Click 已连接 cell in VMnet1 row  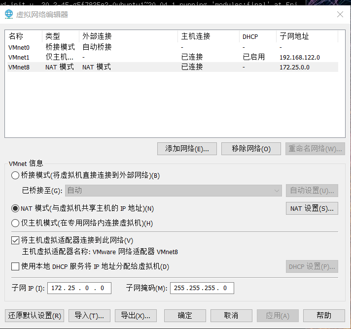192,57
